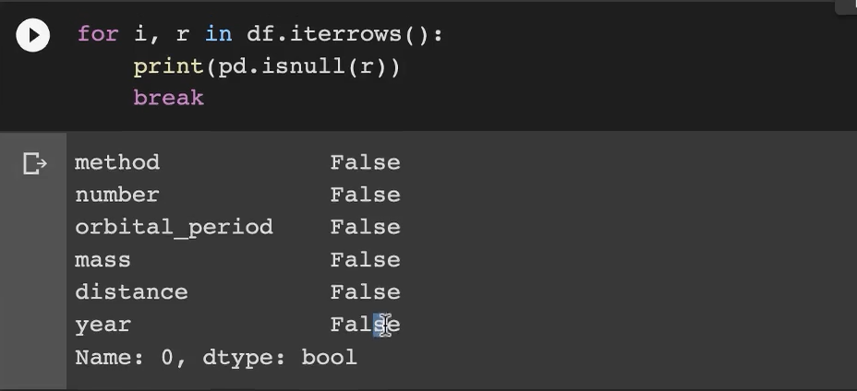This screenshot has width=857, height=391.
Task: Click the highlighted False value beside year
Action: pos(365,325)
